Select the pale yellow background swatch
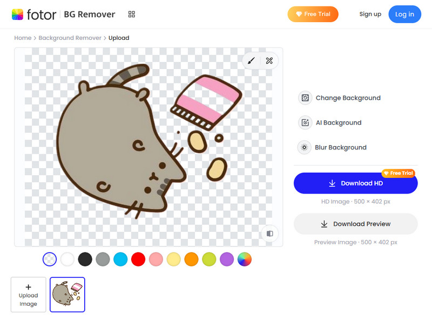This screenshot has height=323, width=432. click(x=173, y=259)
